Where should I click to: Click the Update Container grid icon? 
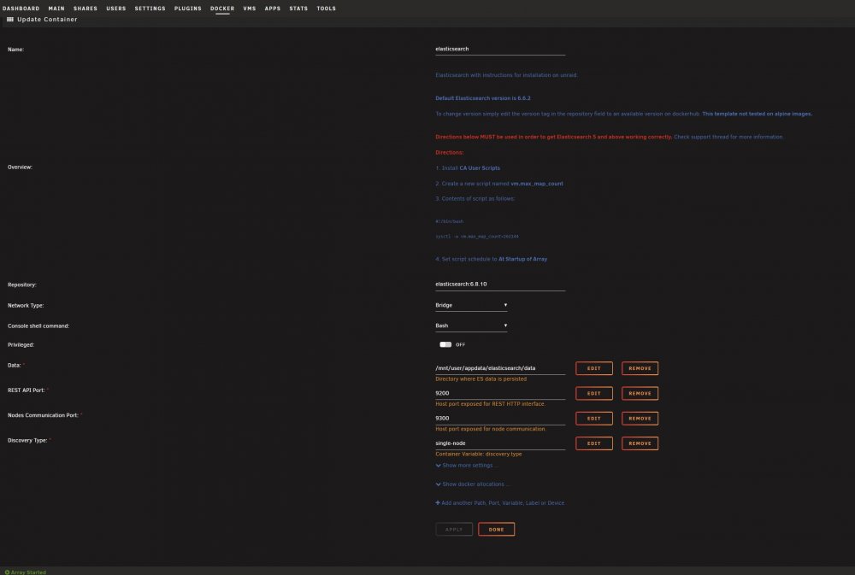click(x=9, y=19)
